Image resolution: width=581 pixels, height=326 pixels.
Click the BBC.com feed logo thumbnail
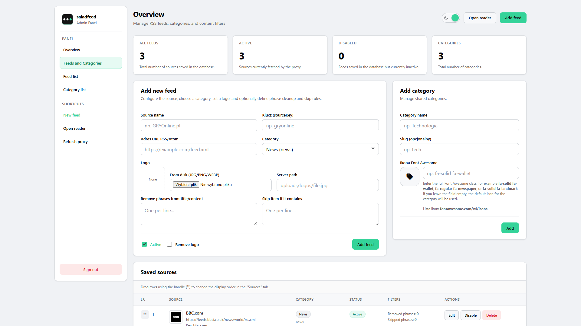(x=176, y=317)
